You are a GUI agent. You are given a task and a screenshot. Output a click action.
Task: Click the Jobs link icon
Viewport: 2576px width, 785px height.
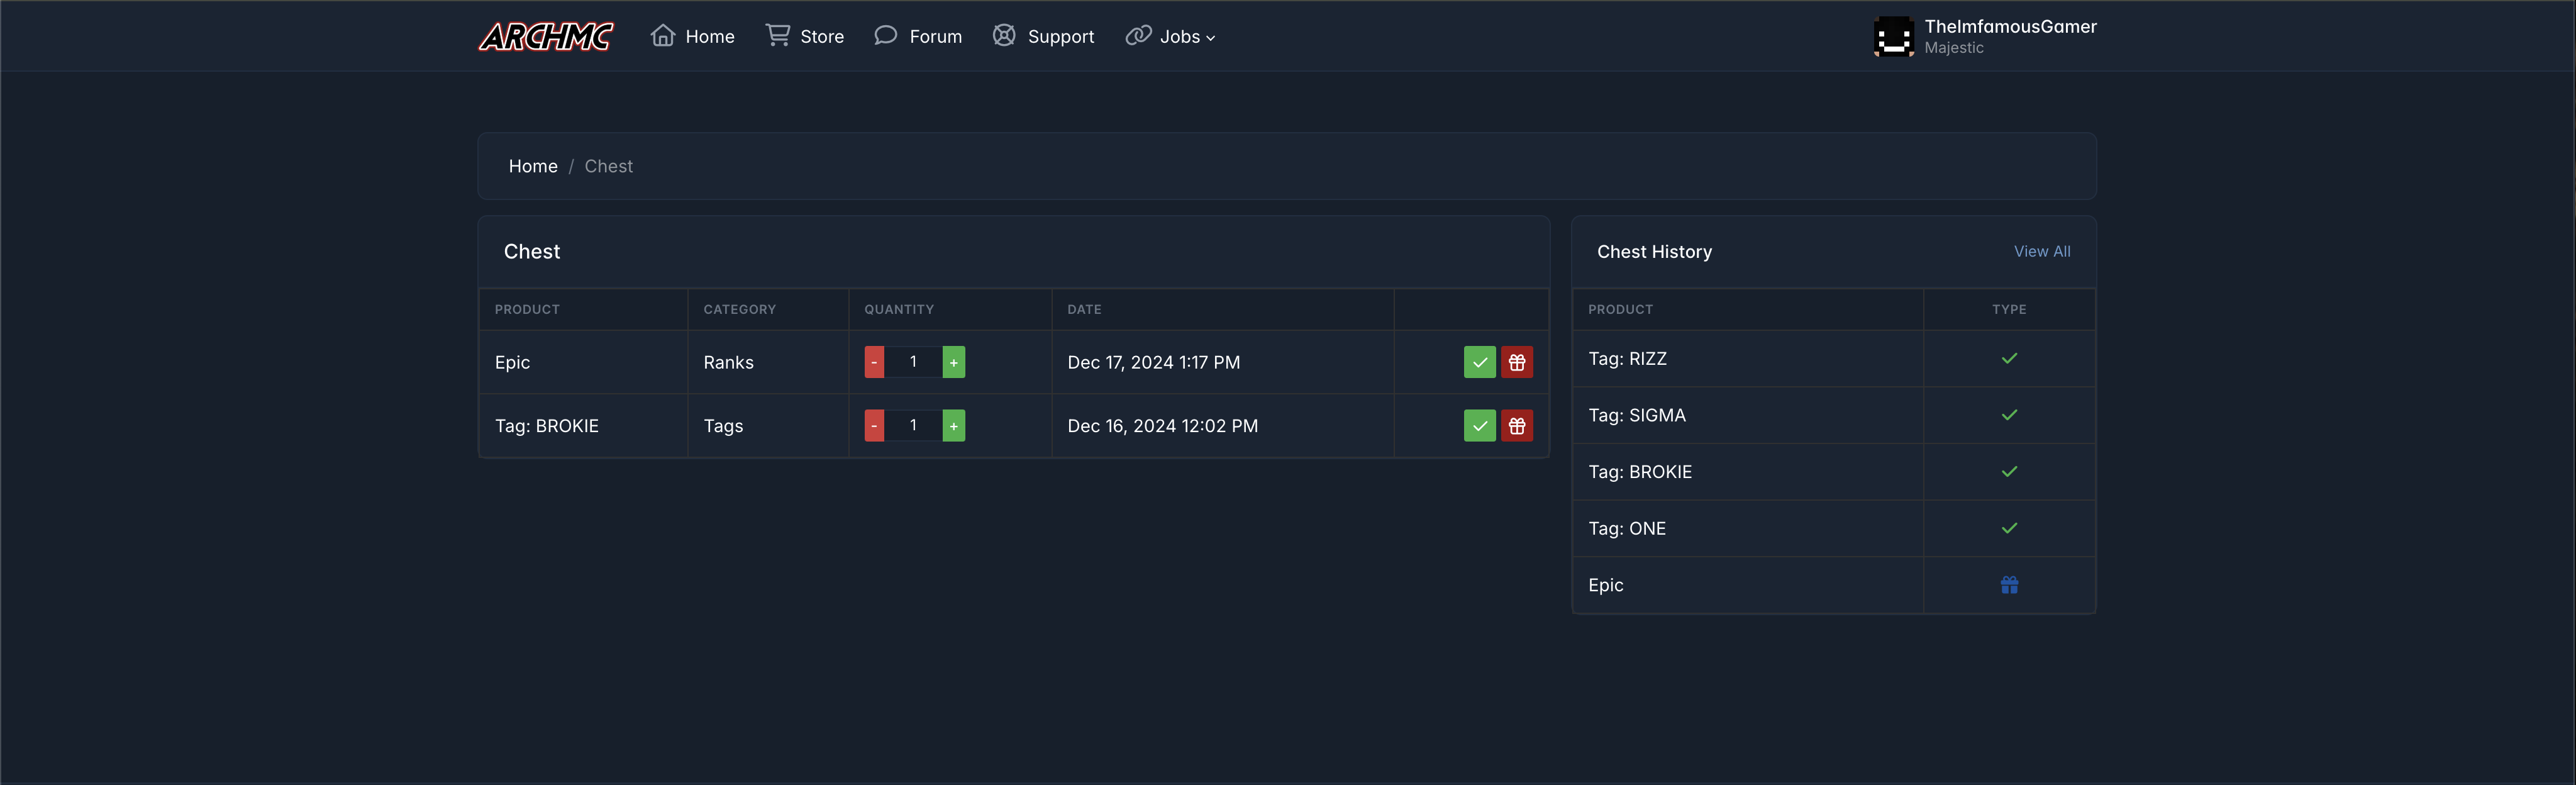(1138, 36)
